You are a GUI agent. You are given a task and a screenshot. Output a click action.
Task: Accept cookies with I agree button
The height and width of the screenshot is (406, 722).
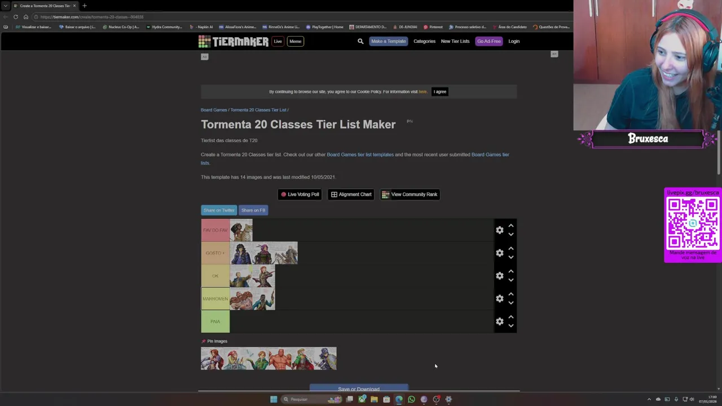440,91
